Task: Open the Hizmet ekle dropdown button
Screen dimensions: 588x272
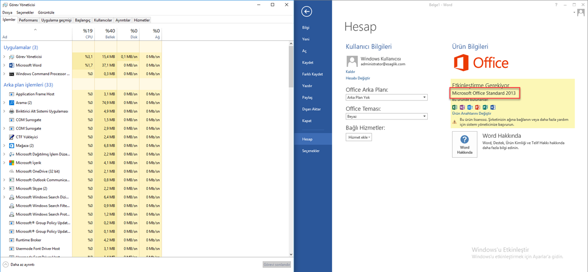Action: tap(359, 137)
